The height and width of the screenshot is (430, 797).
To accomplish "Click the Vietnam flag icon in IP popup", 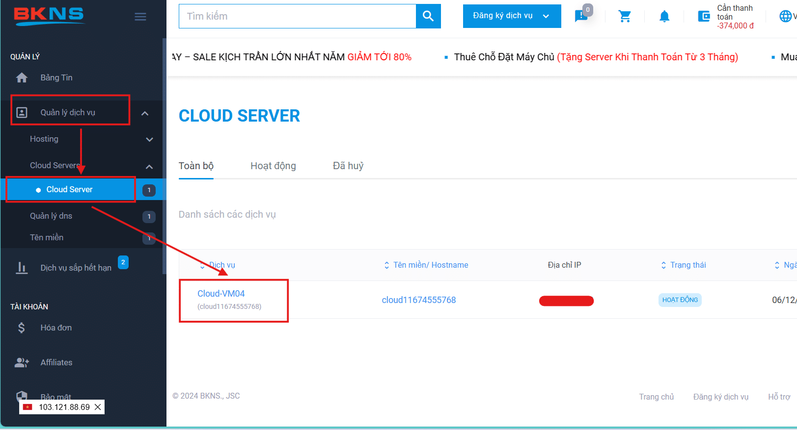I will [28, 407].
